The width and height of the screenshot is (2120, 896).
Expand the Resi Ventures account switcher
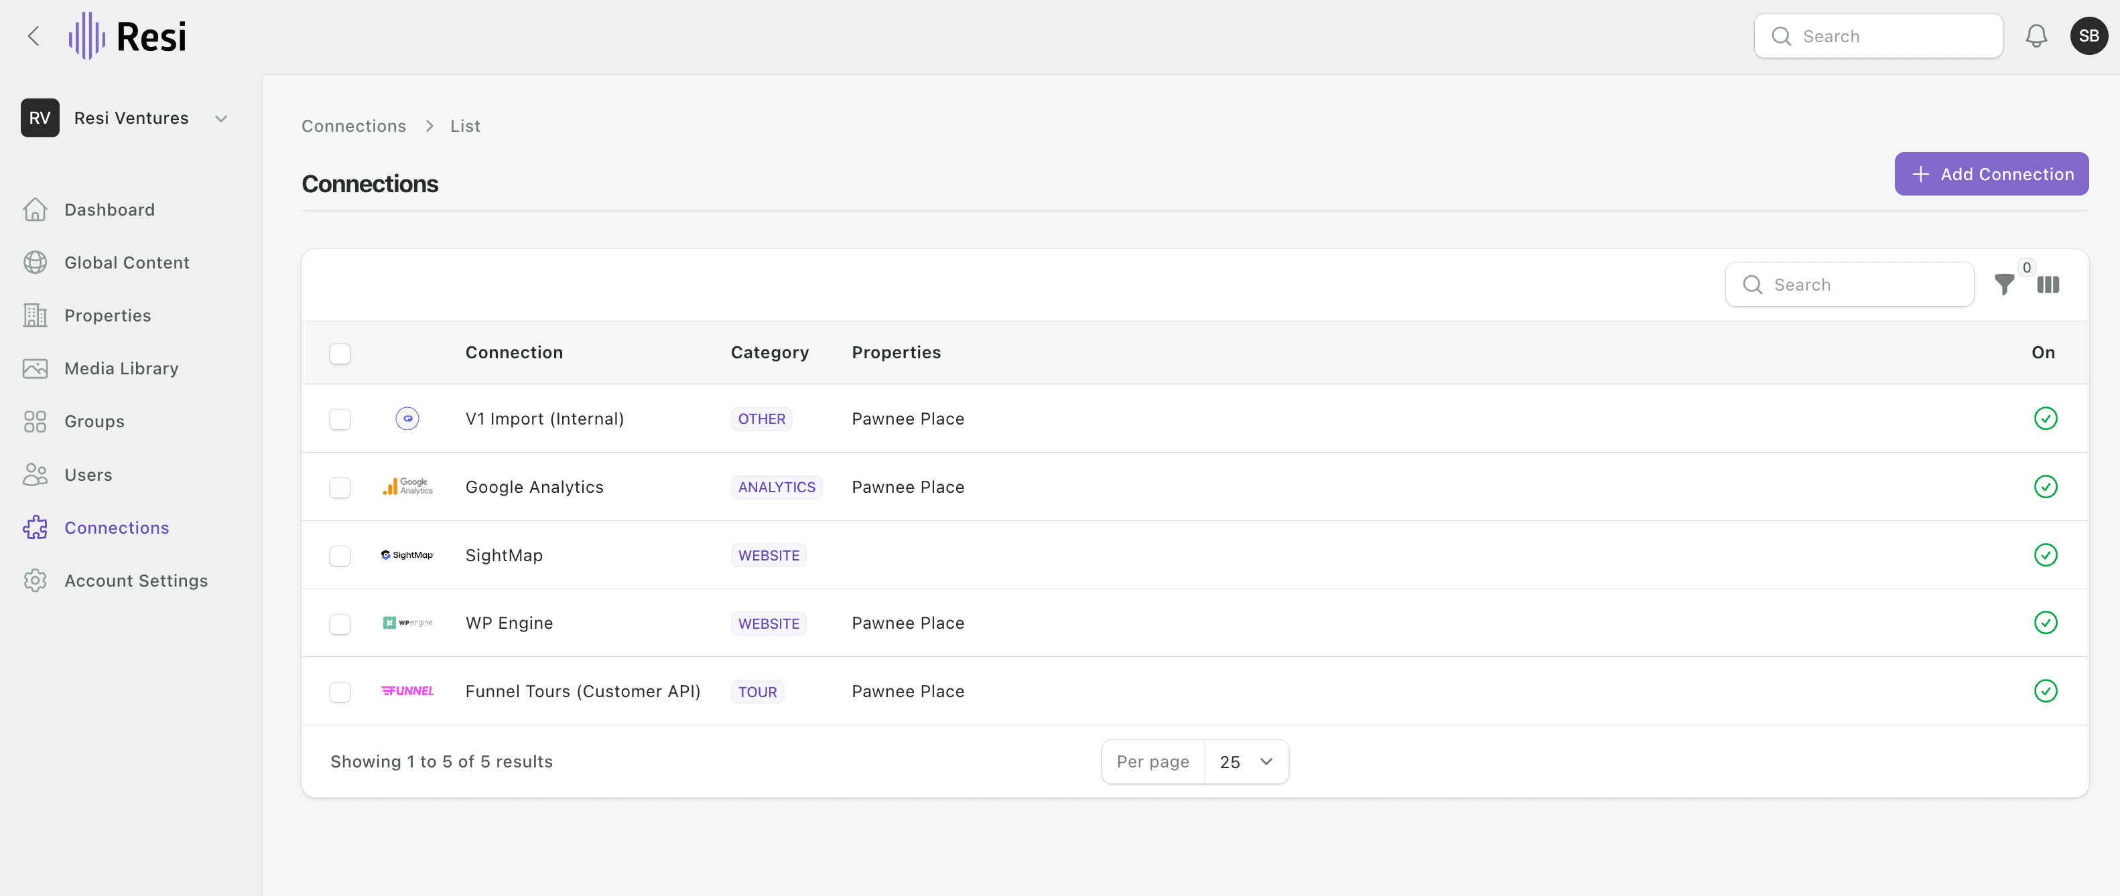pos(125,119)
